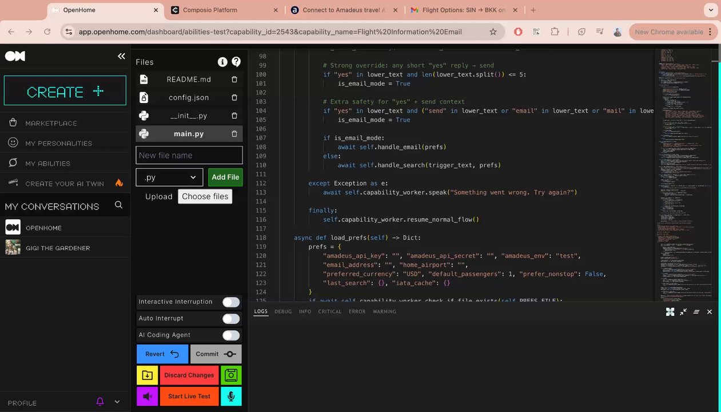
Task: Bookmark this page with the star icon
Action: click(493, 32)
